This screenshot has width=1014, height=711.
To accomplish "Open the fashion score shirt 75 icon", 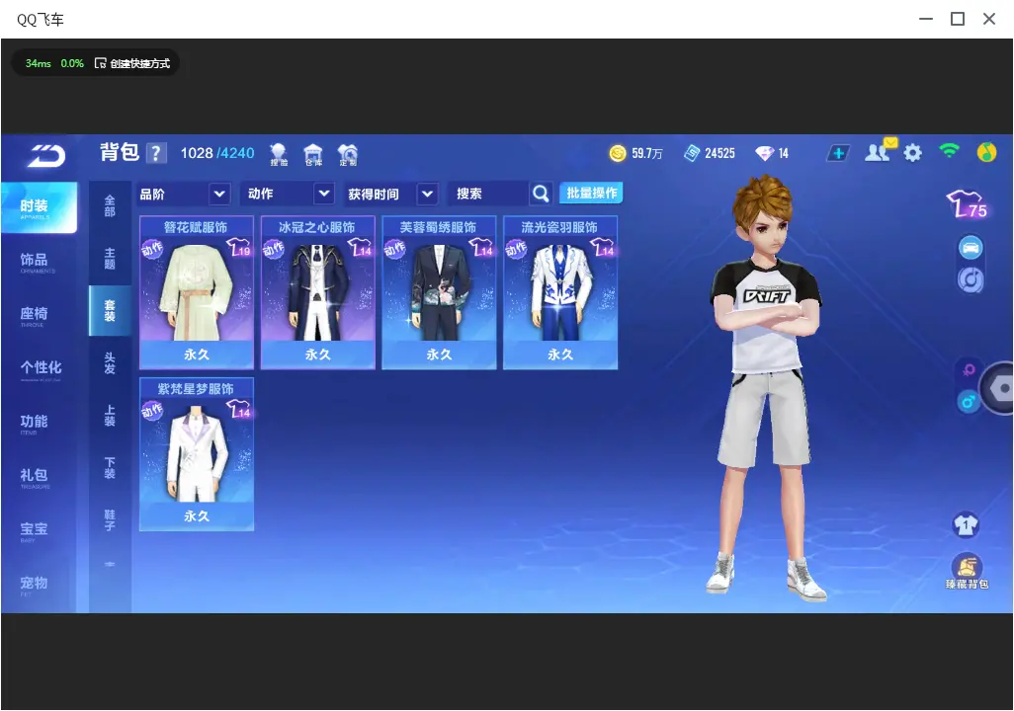I will point(967,203).
